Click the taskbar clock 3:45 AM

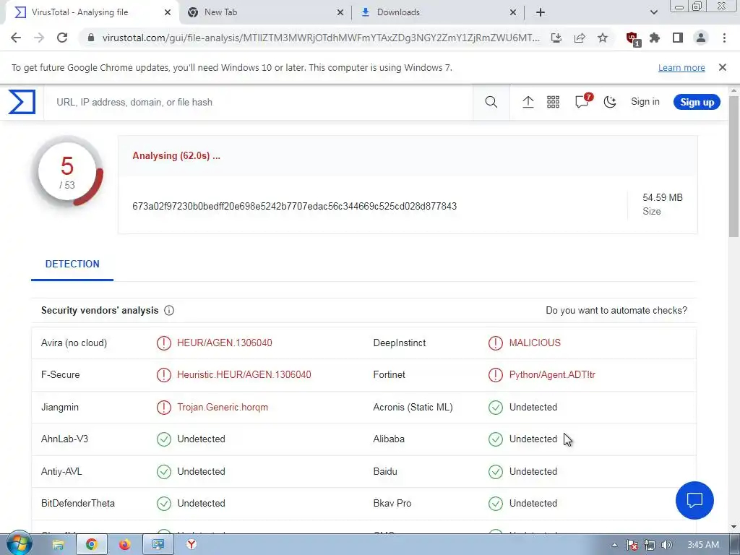click(703, 545)
